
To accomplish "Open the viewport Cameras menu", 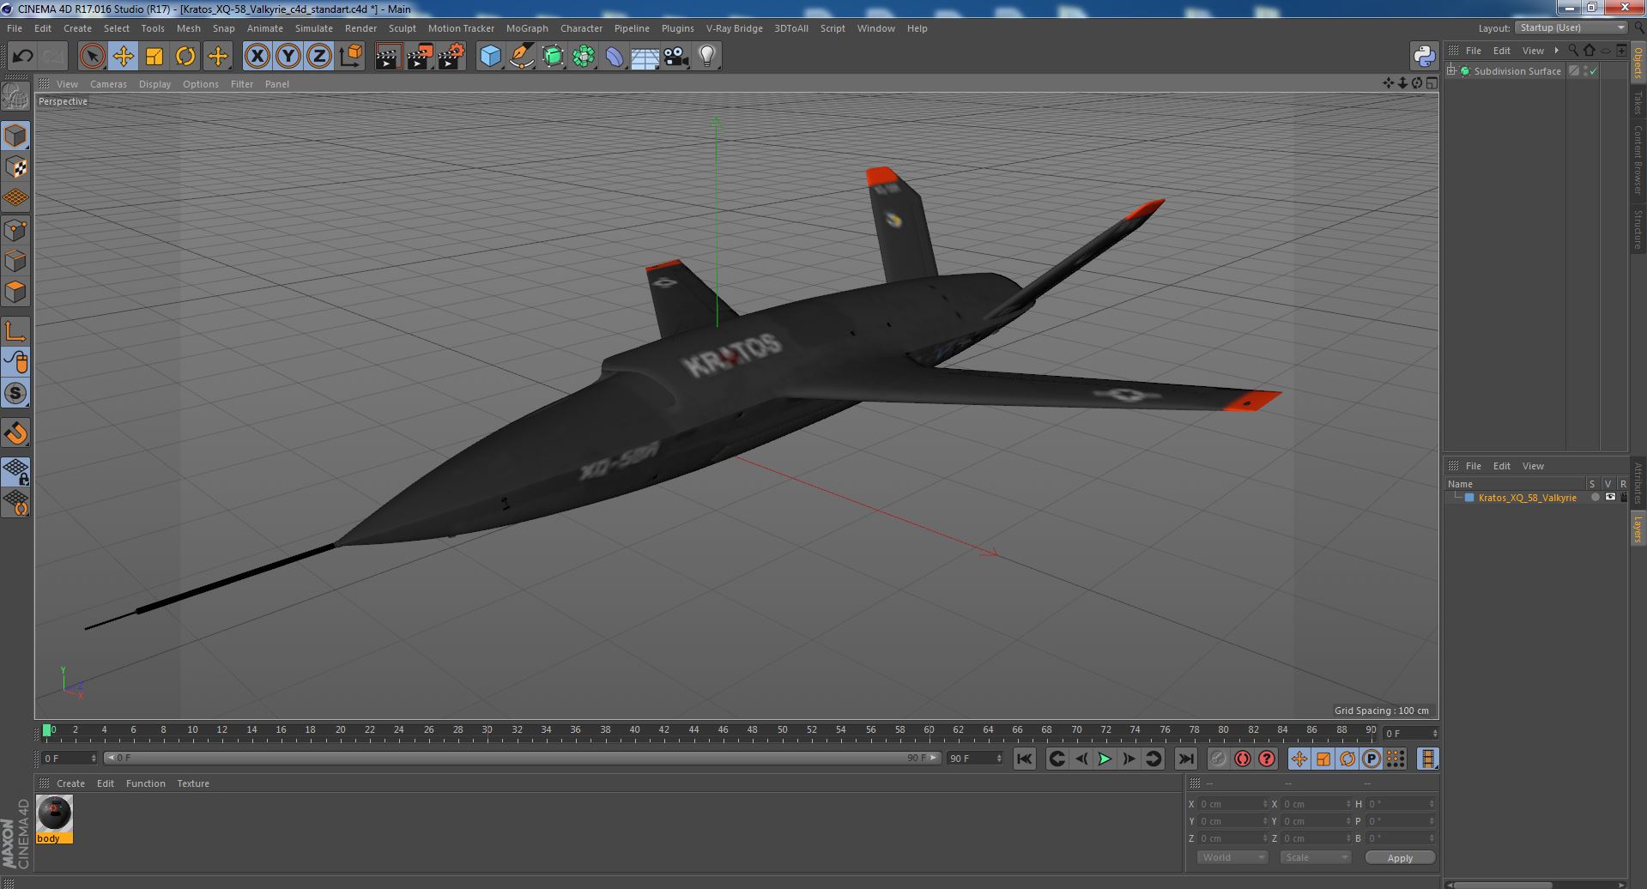I will (x=108, y=84).
